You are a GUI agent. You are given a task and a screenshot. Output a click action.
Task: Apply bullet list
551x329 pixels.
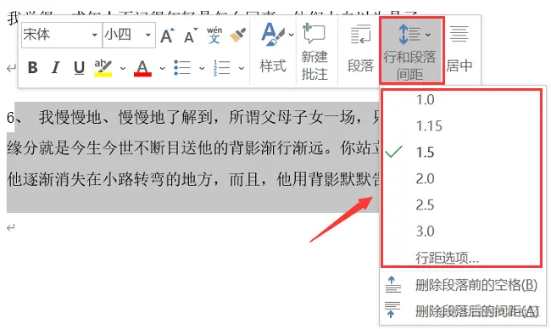pyautogui.click(x=182, y=68)
